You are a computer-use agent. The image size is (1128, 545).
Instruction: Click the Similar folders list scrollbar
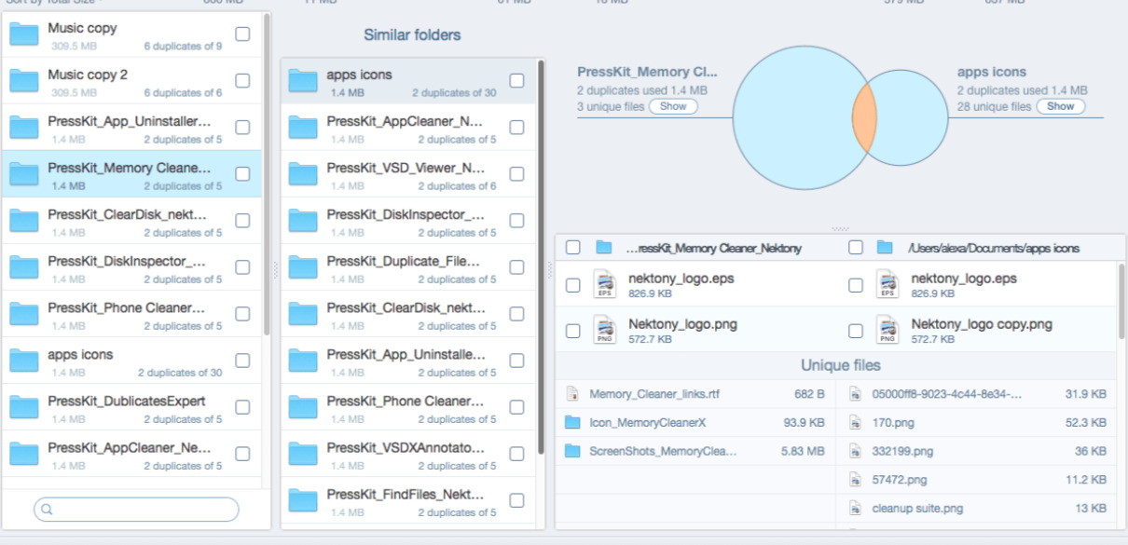pos(540,259)
